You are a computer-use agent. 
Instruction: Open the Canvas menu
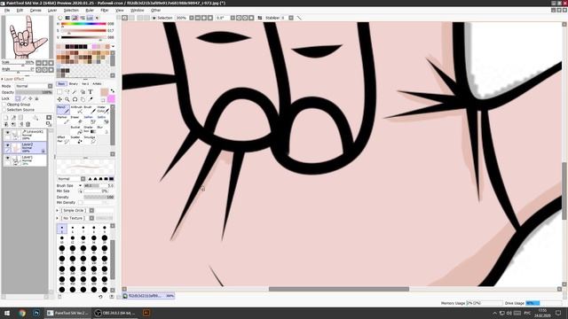[35, 10]
